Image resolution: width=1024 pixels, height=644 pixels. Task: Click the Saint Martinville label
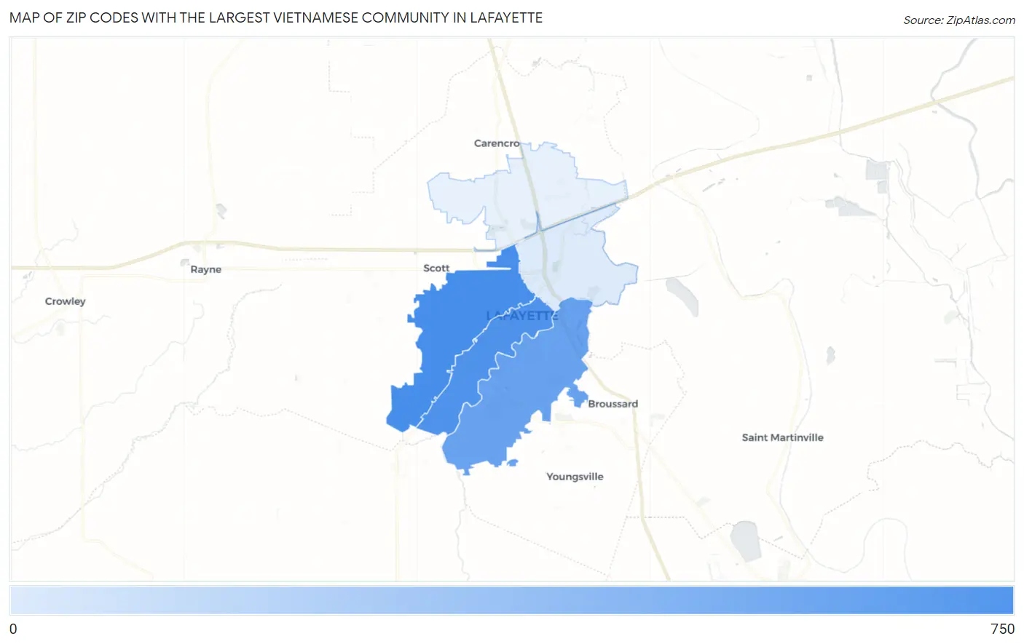click(x=783, y=437)
